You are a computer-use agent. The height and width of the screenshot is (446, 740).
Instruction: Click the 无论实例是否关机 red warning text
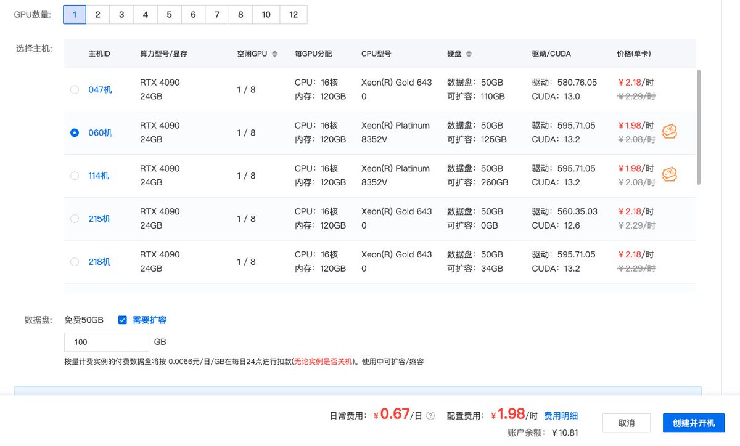coord(324,362)
